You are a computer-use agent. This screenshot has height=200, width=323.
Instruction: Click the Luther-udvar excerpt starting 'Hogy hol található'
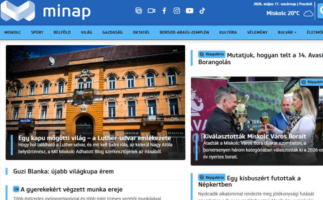95,148
